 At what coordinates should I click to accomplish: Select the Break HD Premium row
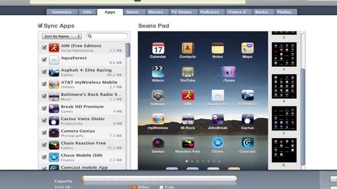(x=82, y=109)
